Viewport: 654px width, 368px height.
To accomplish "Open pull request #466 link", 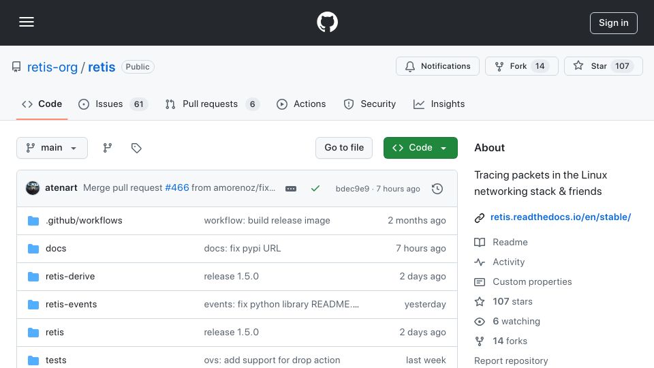I will click(177, 188).
